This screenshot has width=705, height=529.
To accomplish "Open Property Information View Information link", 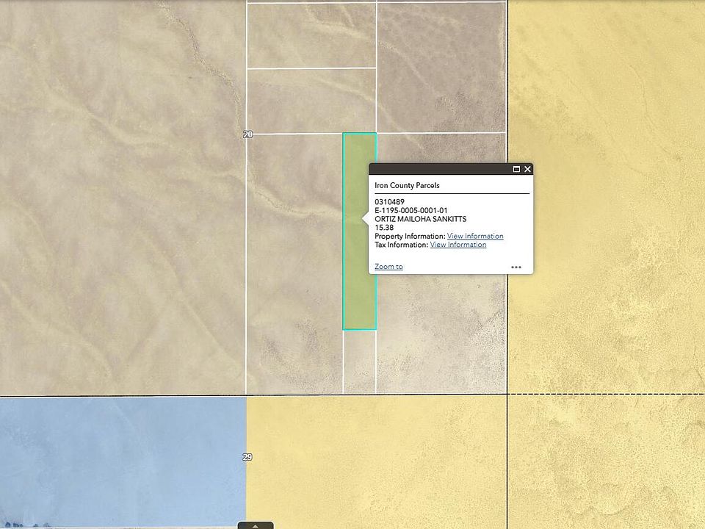I will [475, 236].
